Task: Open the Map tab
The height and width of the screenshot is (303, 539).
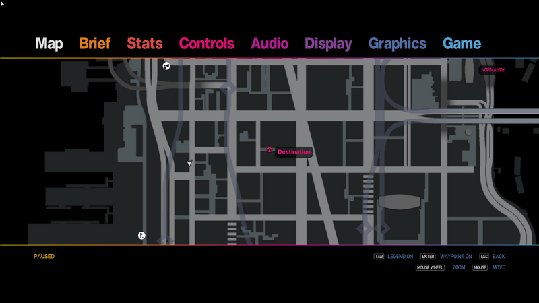Action: click(x=49, y=44)
